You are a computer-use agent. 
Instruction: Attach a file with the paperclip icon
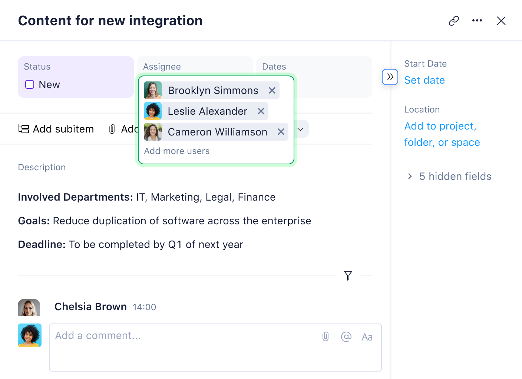[112, 129]
